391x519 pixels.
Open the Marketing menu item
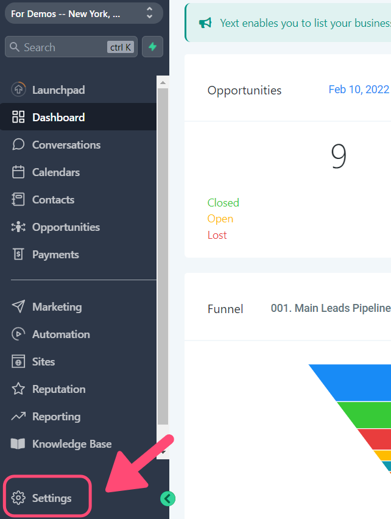78,307
